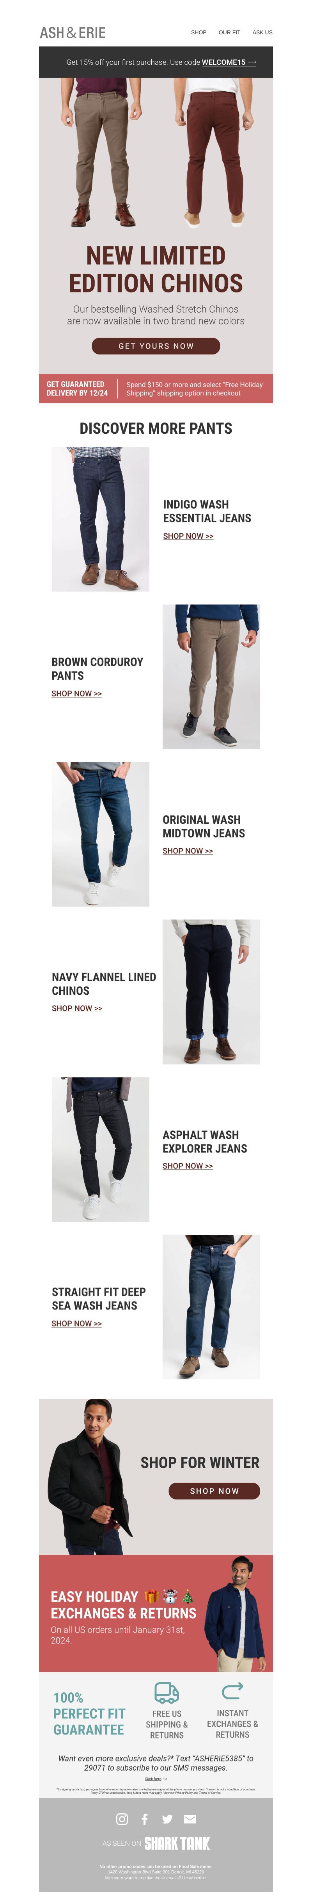The image size is (312, 1900).
Task: Click the Original Wash Midtown Jeans photo
Action: point(100,834)
